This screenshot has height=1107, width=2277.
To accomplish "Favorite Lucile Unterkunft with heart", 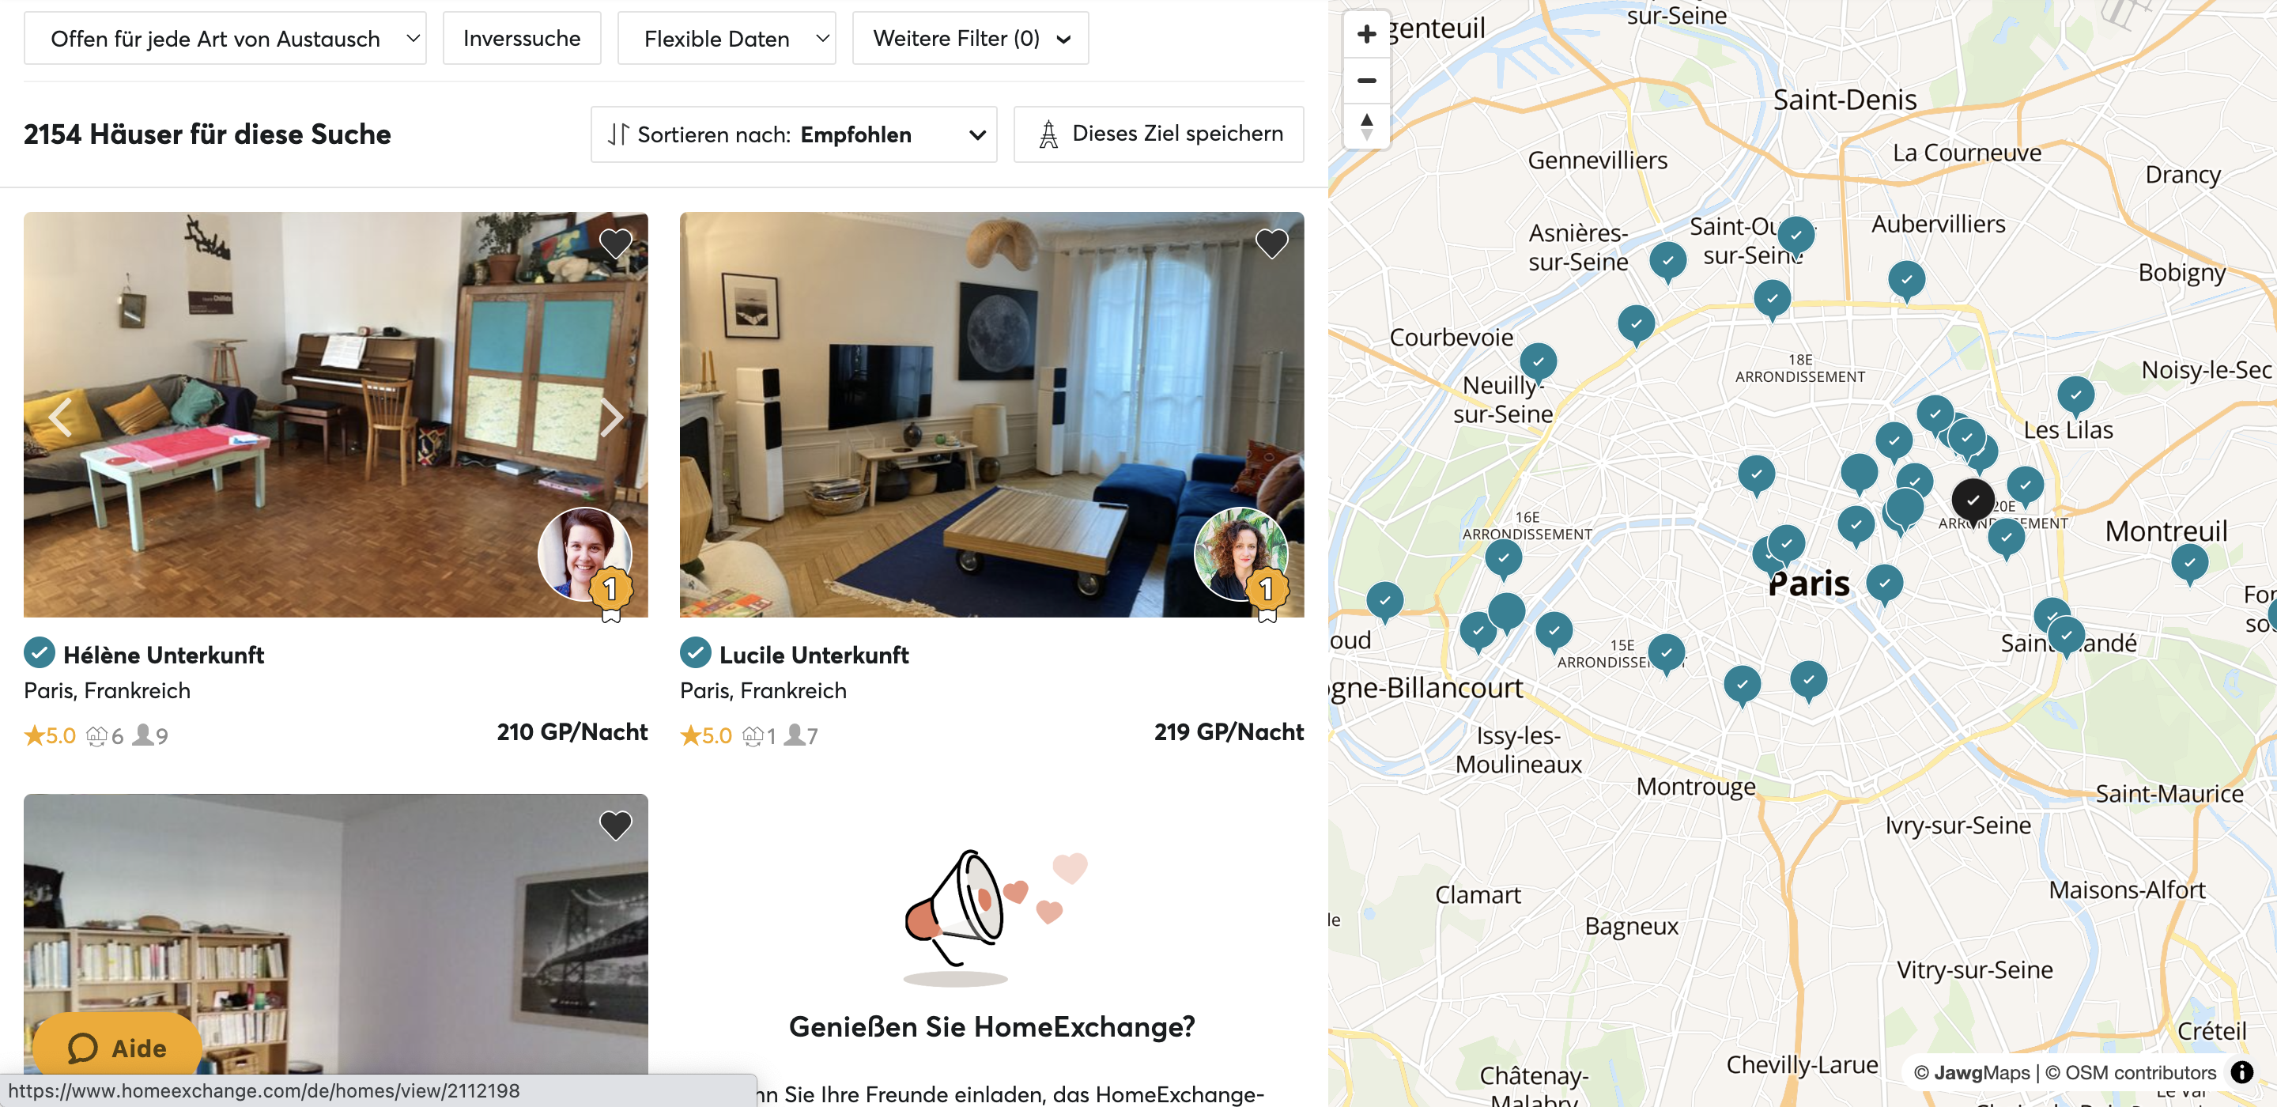I will point(1271,244).
